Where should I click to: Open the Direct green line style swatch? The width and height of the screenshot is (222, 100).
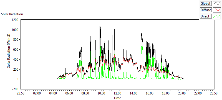217,16
